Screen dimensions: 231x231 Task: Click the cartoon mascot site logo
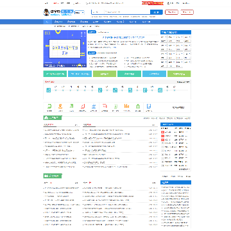point(46,12)
